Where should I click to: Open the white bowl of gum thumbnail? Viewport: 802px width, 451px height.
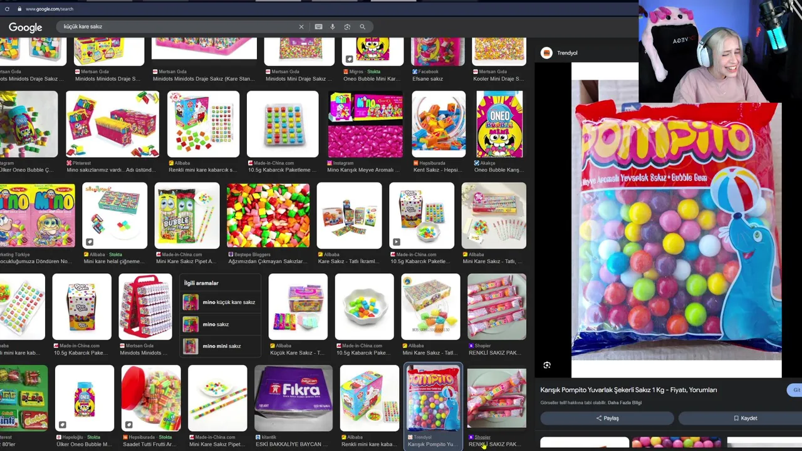[364, 307]
